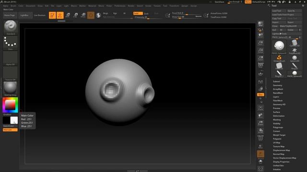307x172 pixels.
Task: Expand the Masking section
Action: click(277, 120)
